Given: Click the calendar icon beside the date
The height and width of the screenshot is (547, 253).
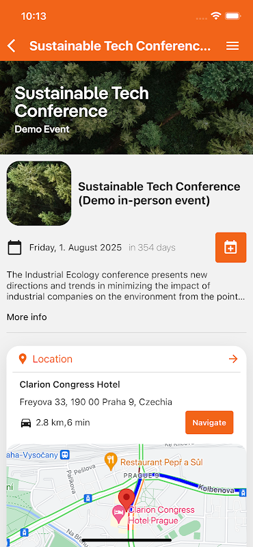Looking at the screenshot, I should tap(14, 248).
